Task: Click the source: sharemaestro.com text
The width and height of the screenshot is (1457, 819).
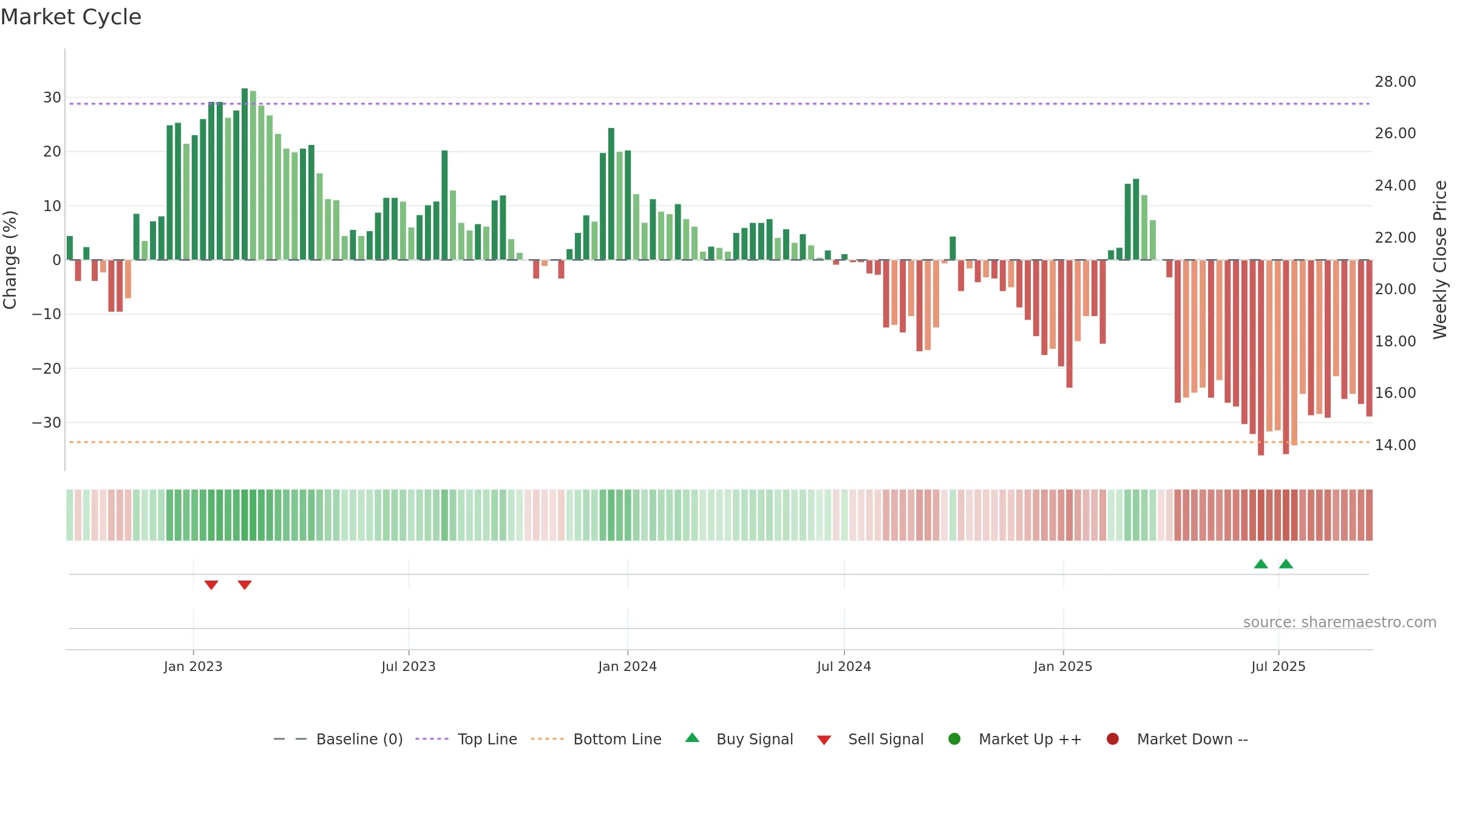Action: (x=1340, y=622)
